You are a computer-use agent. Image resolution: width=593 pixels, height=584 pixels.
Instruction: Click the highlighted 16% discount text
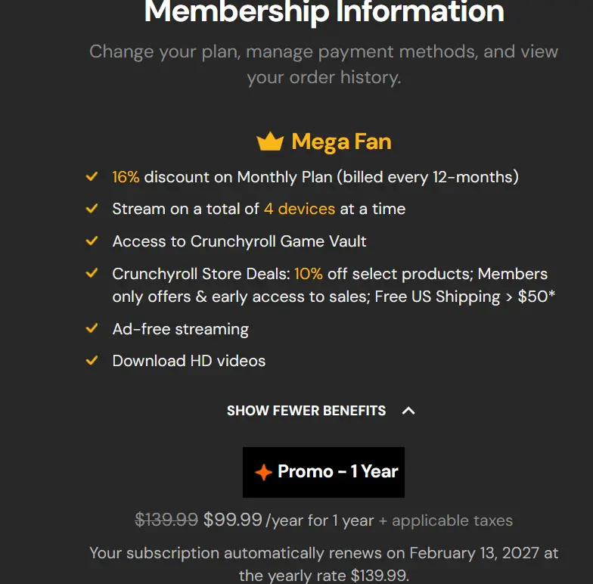(x=126, y=177)
